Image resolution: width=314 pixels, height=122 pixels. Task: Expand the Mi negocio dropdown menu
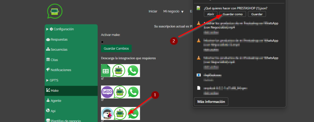[174, 11]
